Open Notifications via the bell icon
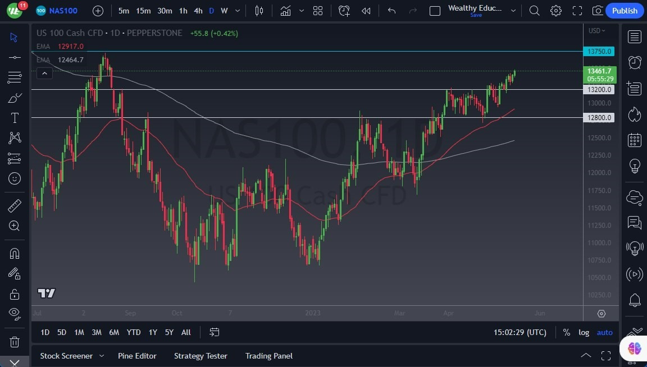This screenshot has width=647, height=367. point(634,300)
